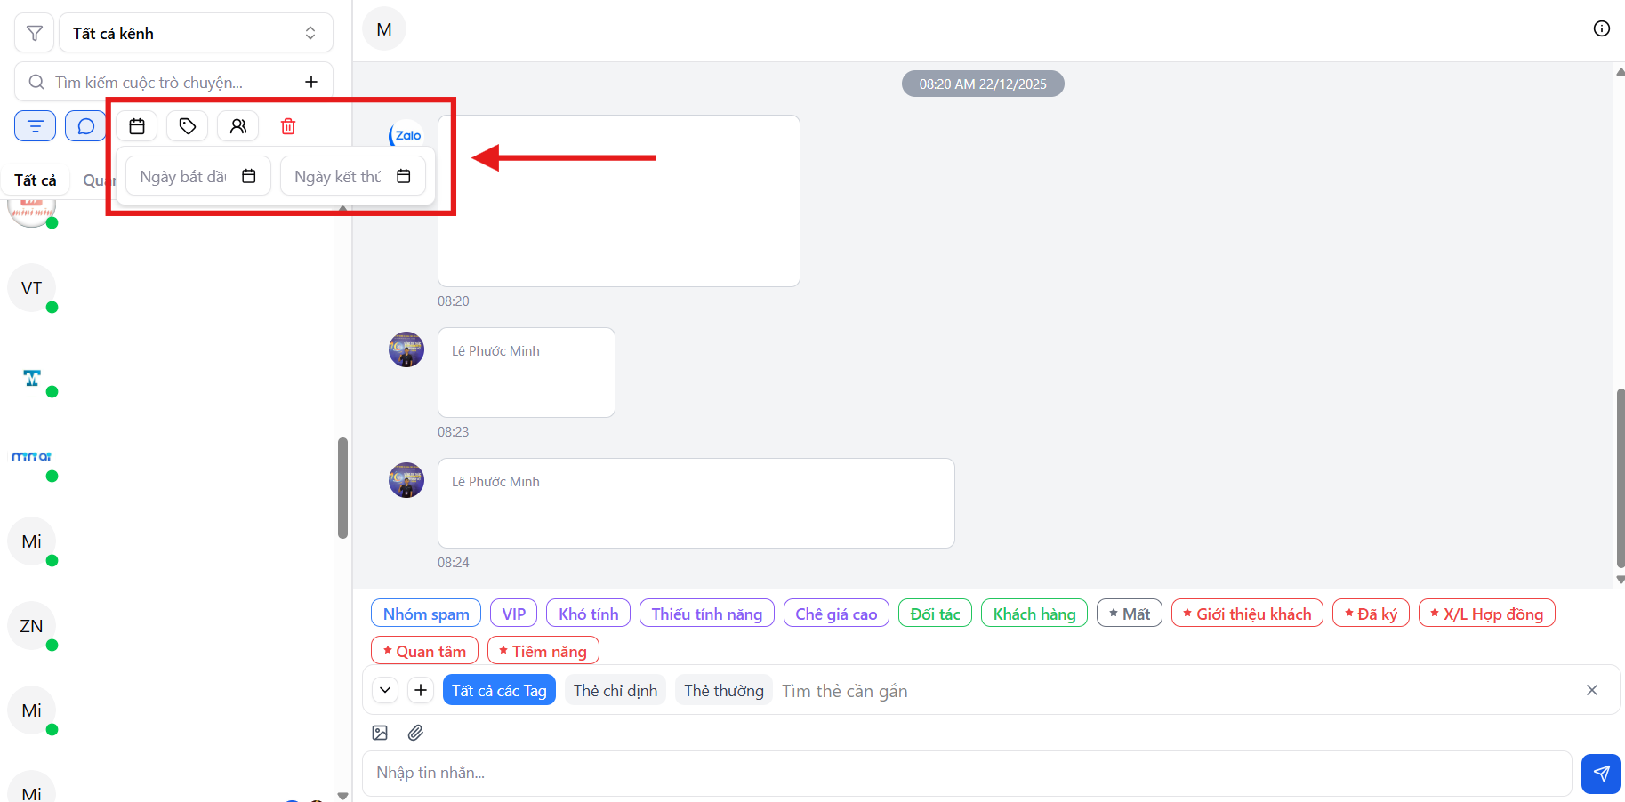Image resolution: width=1625 pixels, height=802 pixels.
Task: Toggle the chat bubble filter button
Action: [x=85, y=126]
